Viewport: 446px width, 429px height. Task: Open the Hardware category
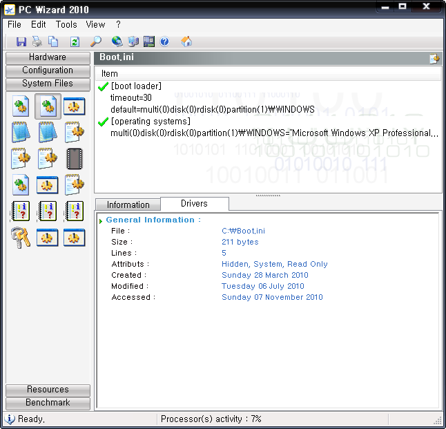tap(48, 57)
